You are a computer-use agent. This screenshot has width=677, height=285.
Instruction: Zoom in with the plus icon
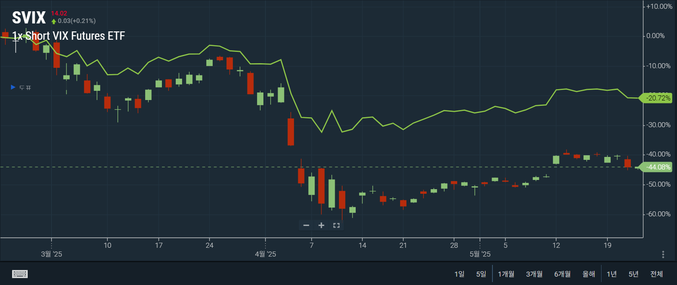coord(321,225)
